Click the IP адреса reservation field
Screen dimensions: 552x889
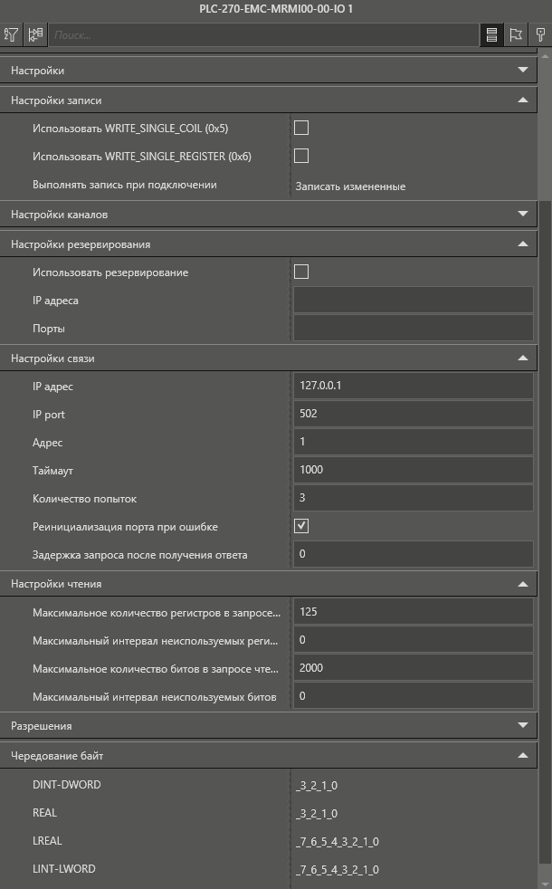414,300
